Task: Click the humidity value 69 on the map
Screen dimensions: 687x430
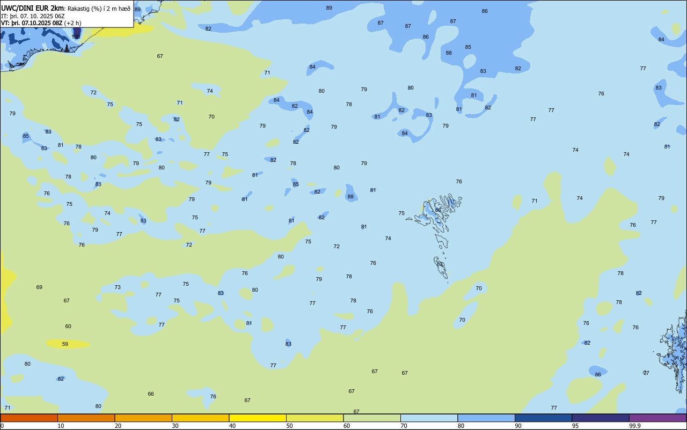Action: (39, 287)
